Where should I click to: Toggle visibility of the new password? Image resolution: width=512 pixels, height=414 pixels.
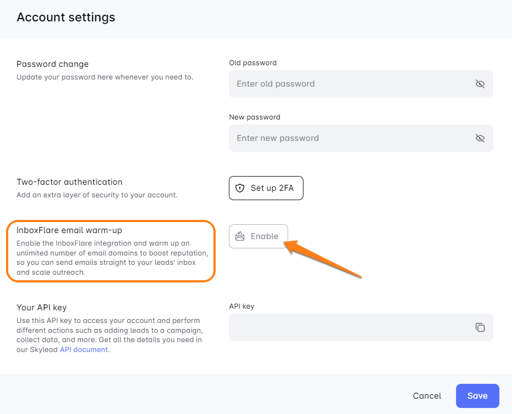coord(480,138)
